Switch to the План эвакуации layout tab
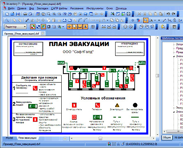 click(x=28, y=138)
